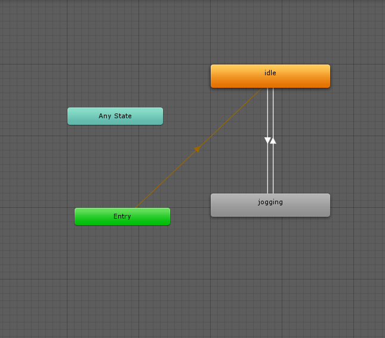Select the teal Any State node

click(115, 116)
